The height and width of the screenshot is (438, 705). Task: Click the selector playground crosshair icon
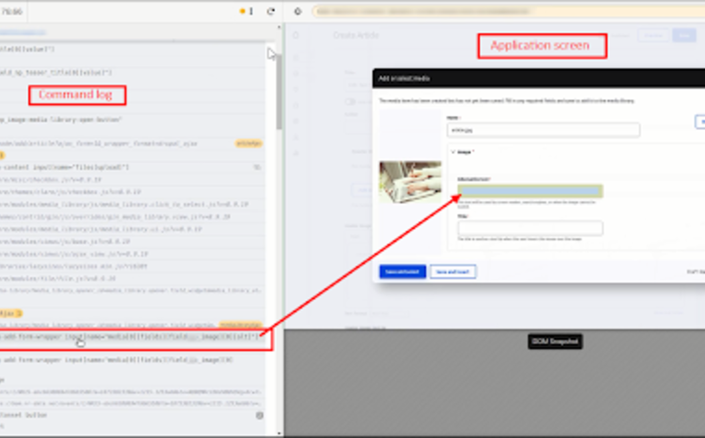point(298,11)
